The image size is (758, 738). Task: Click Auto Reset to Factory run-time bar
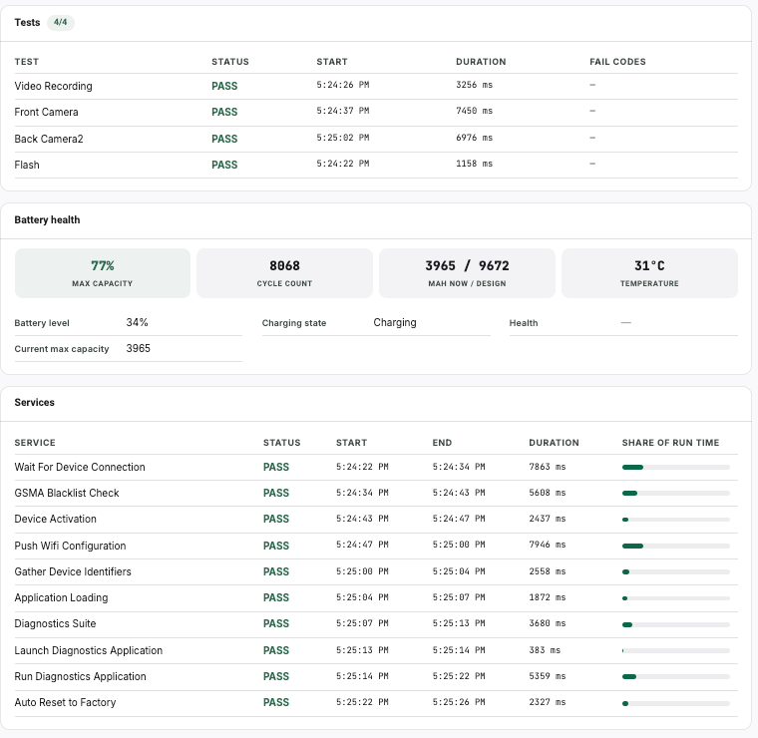pyautogui.click(x=676, y=704)
